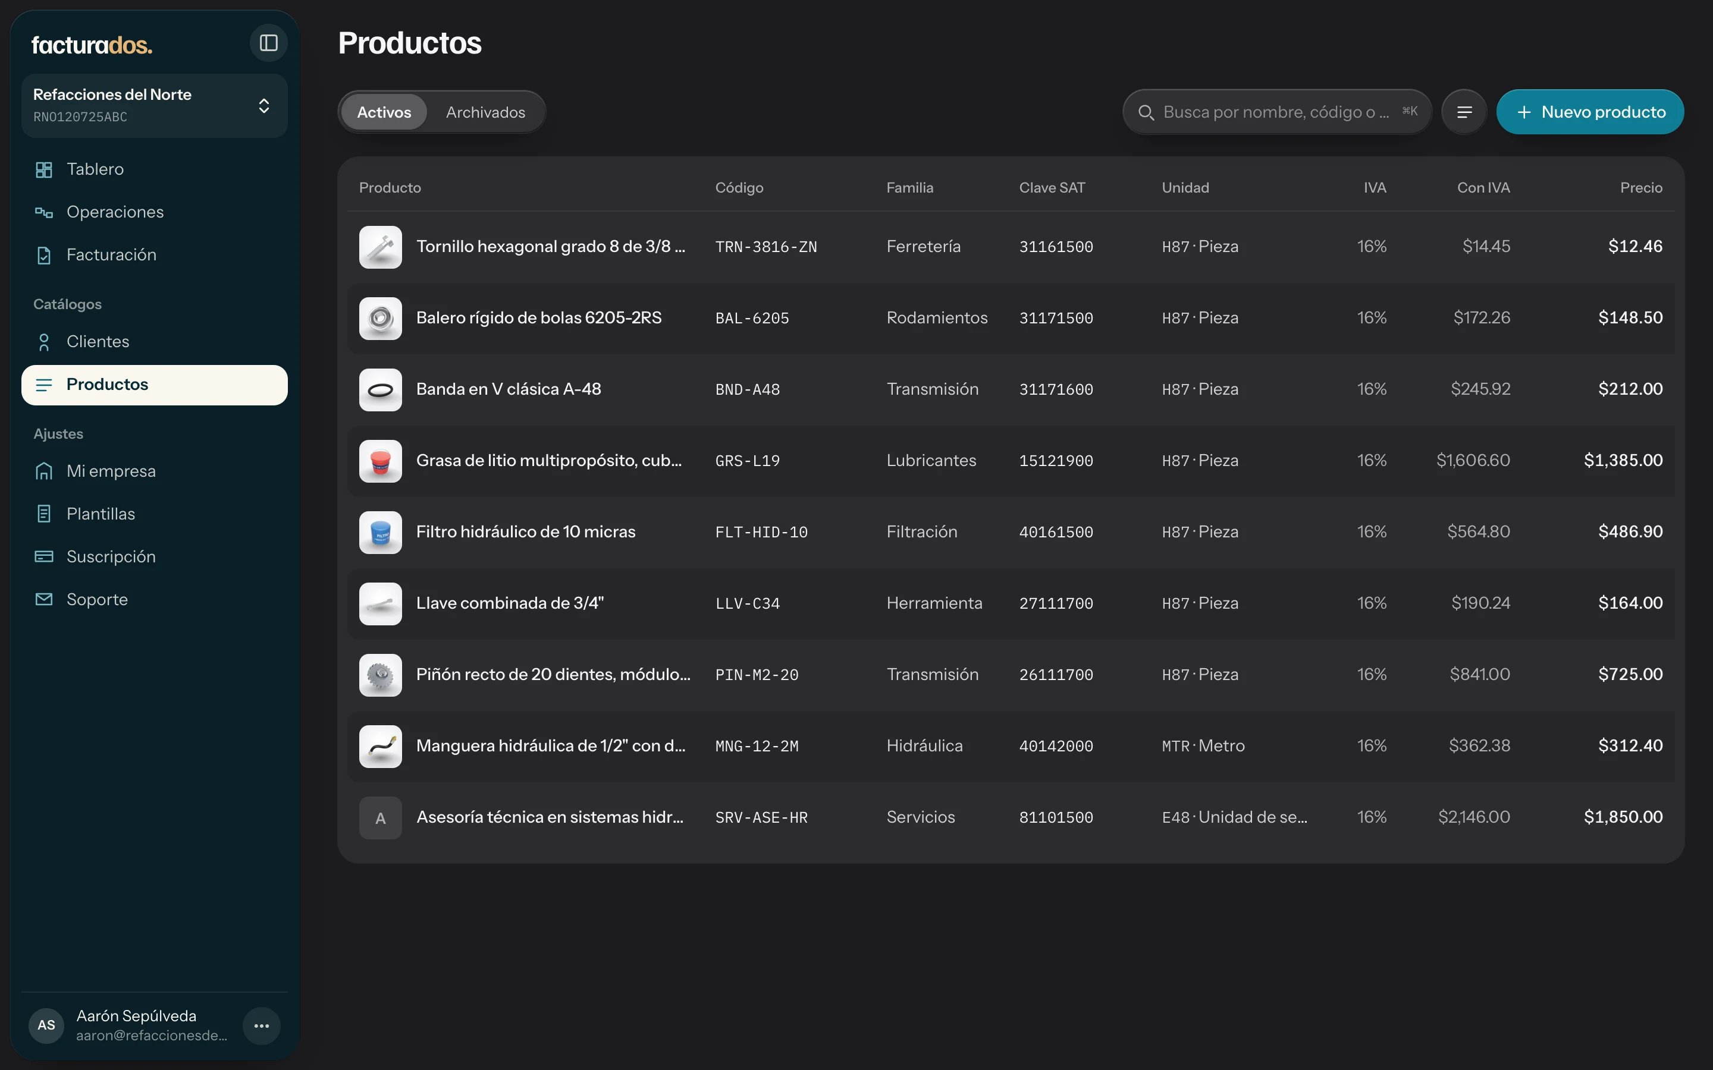Click the search magnifier icon
Image resolution: width=1713 pixels, height=1070 pixels.
(1146, 112)
